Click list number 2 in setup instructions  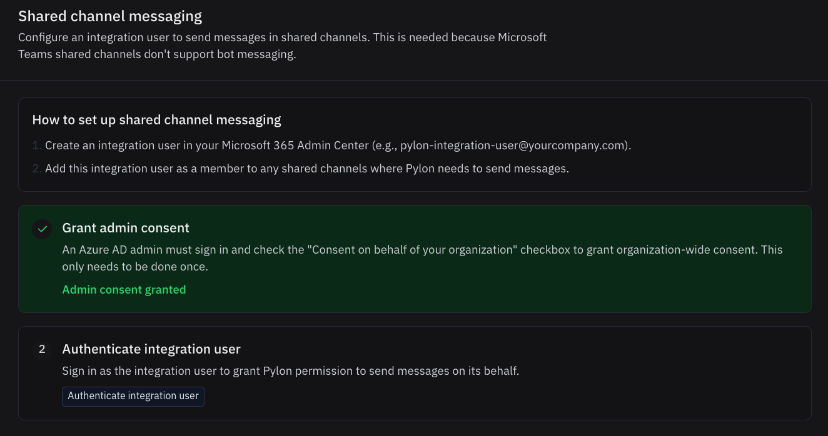click(x=36, y=169)
